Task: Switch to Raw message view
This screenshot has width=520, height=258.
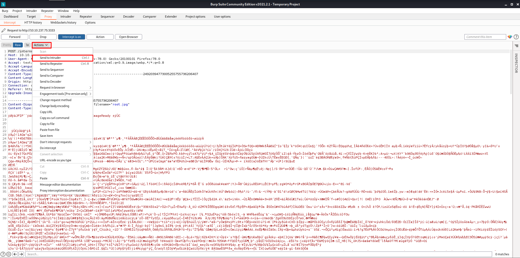Action: tap(18, 45)
